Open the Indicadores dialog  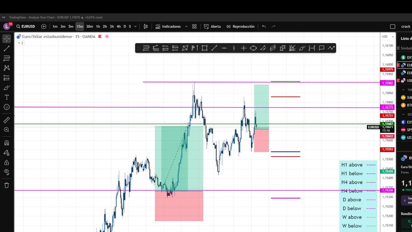[168, 26]
